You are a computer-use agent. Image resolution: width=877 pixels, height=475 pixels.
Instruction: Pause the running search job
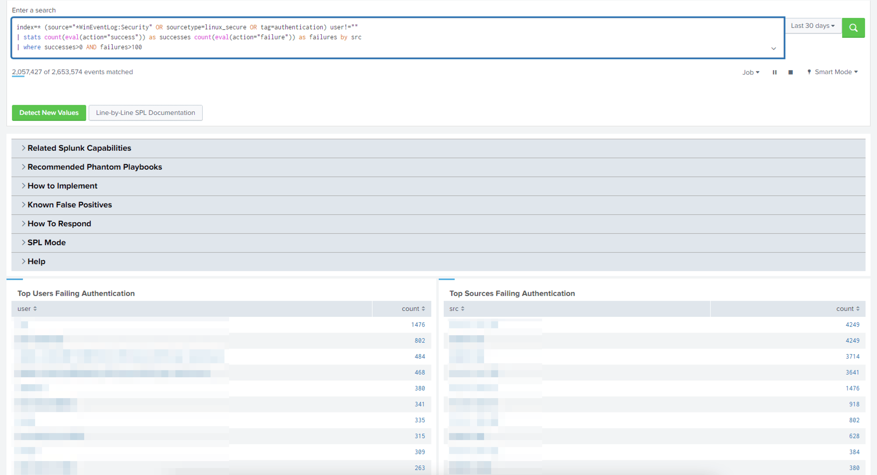[x=775, y=72]
